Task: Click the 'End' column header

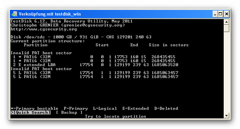Action: pyautogui.click(x=134, y=45)
